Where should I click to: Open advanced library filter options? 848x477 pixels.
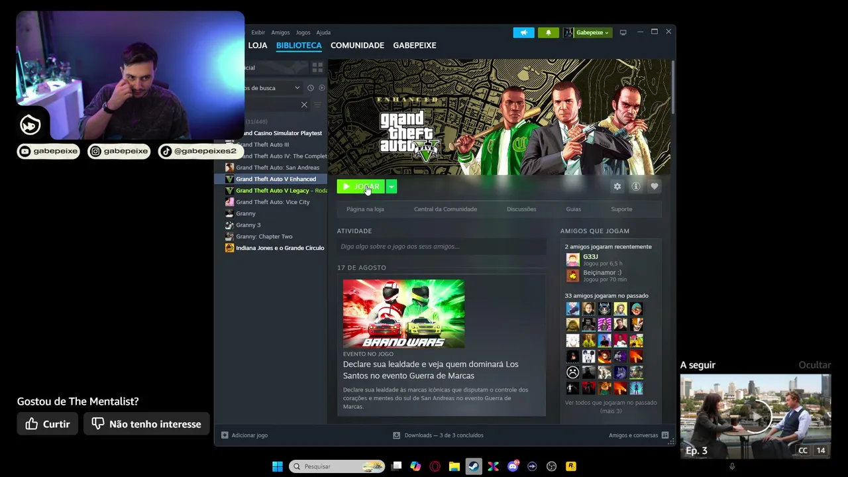coord(317,105)
